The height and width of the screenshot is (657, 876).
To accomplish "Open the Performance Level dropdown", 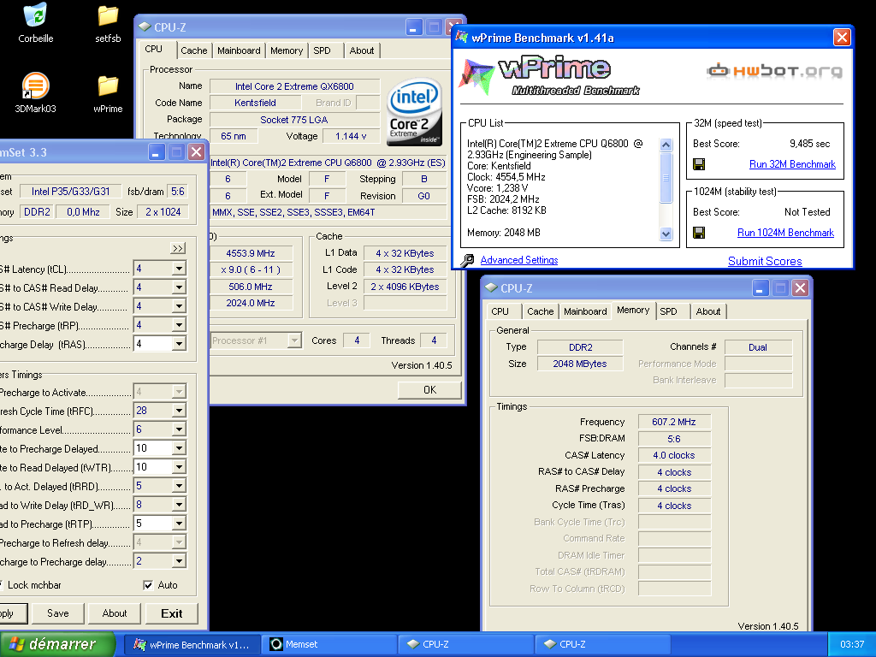I will (x=179, y=429).
